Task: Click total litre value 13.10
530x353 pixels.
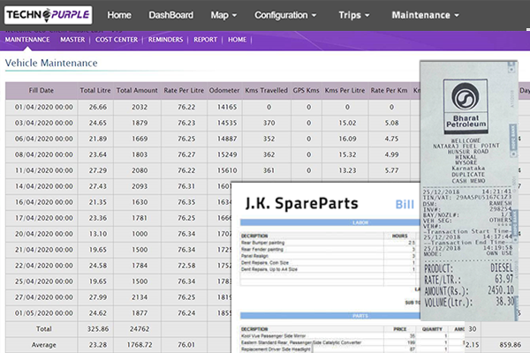Action: [98, 234]
